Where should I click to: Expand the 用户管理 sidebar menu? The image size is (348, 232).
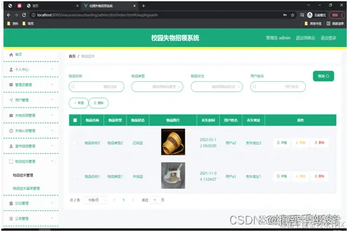pos(52,100)
